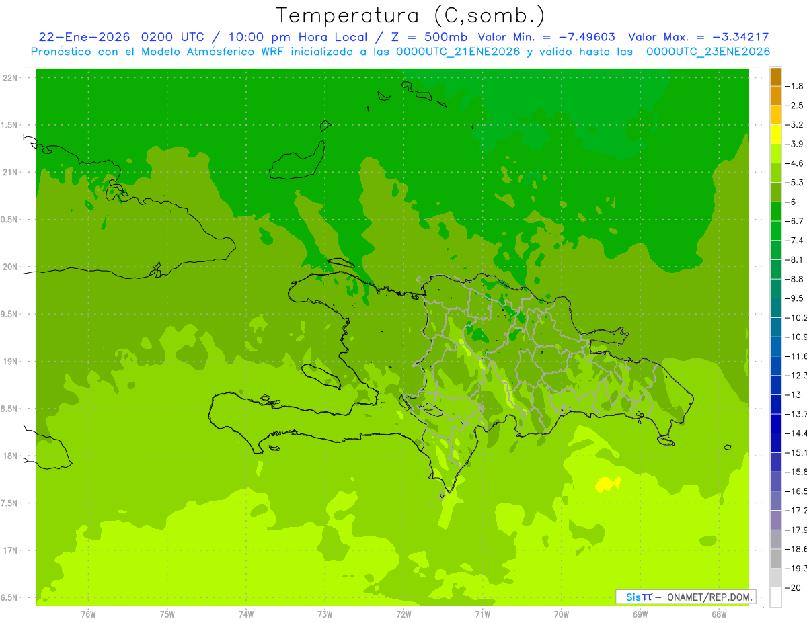Click legend value '-4.6'
This screenshot has height=623, width=807.
pyautogui.click(x=794, y=163)
